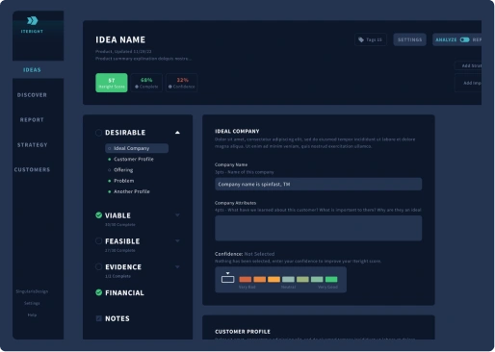
Task: Click the 32% Confidence indicator
Action: [182, 83]
